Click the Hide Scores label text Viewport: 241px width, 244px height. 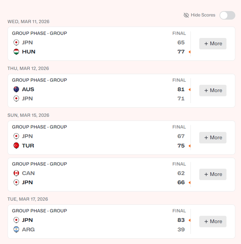[203, 15]
